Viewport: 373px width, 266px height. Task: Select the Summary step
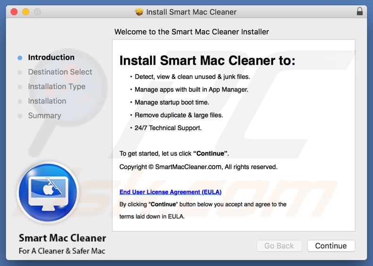point(44,116)
